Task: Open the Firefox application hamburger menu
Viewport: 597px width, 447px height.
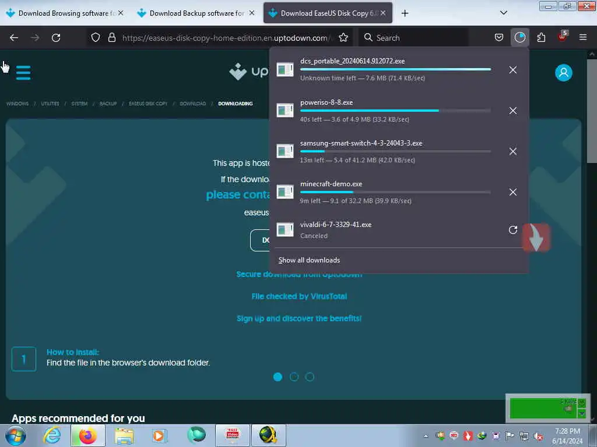Action: pos(583,38)
